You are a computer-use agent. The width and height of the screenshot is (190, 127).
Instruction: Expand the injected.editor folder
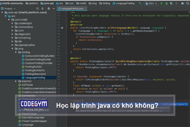pyautogui.click(x=12, y=45)
